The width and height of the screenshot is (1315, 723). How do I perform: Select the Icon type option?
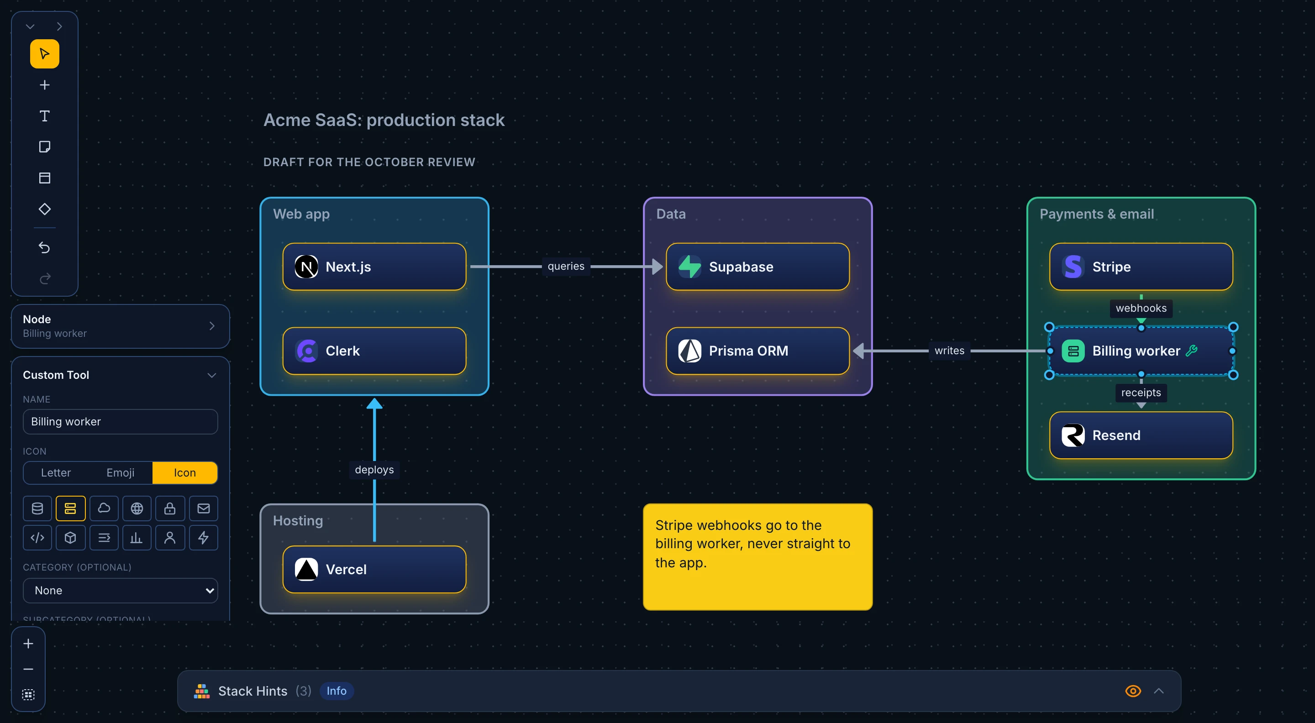pyautogui.click(x=185, y=472)
